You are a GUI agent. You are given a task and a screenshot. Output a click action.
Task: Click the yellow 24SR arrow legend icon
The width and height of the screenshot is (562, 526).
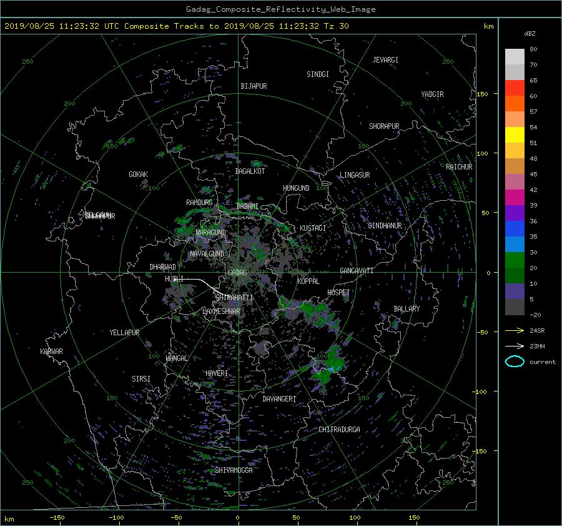[x=515, y=330]
